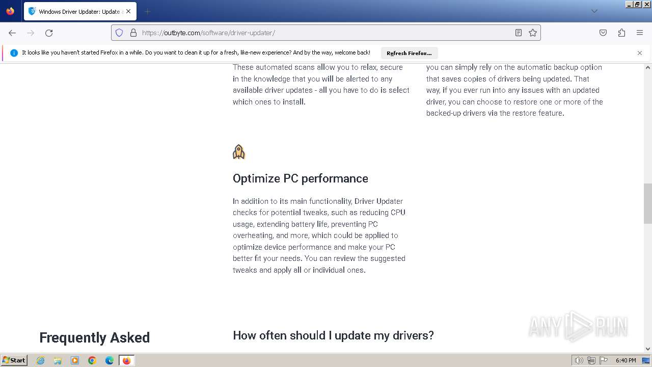Viewport: 652px width, 367px height.
Task: Click the rocket icon above Optimize PC
Action: [239, 152]
